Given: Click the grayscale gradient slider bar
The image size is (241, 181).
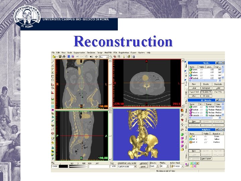Looking at the screenshot, I should coord(78,166).
